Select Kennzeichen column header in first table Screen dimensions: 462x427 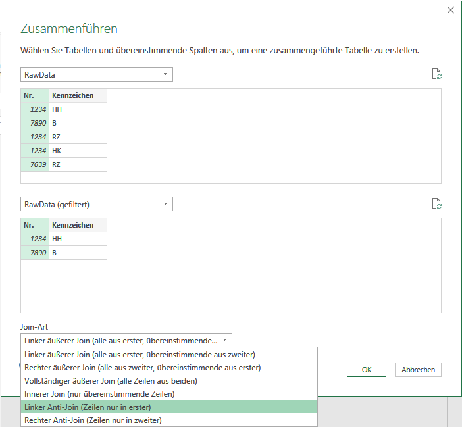tap(78, 95)
